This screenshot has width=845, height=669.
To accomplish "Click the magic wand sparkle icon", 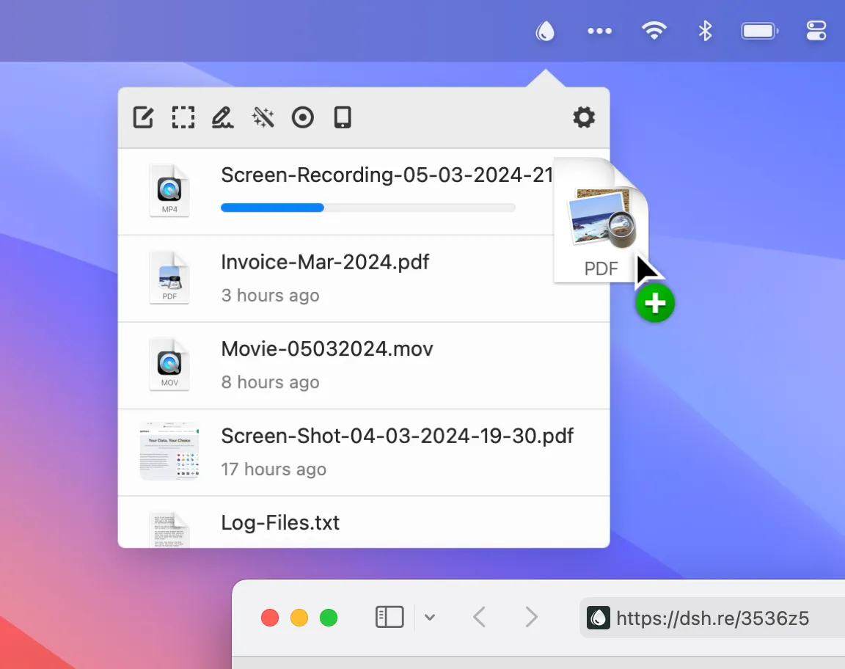I will tap(263, 117).
